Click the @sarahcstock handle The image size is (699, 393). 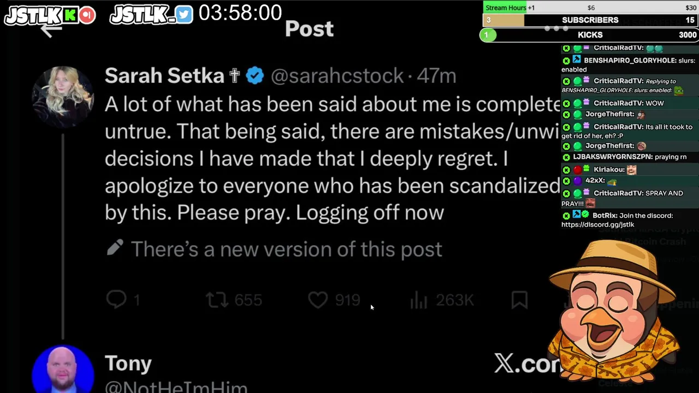point(337,76)
